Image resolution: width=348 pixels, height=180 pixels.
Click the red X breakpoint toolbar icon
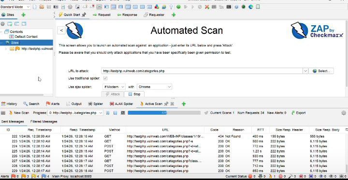[x=207, y=7]
